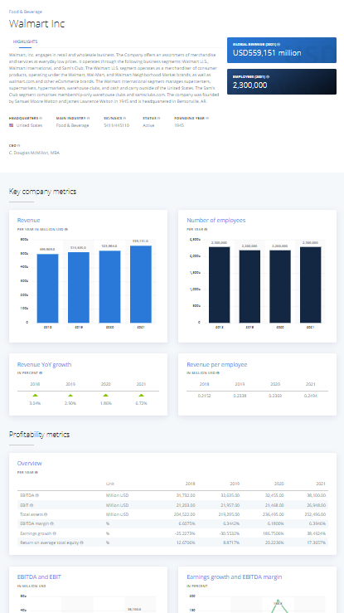Click the CEO name C. Douglas McMillon, MBA
344x613 pixels.
(x=34, y=153)
